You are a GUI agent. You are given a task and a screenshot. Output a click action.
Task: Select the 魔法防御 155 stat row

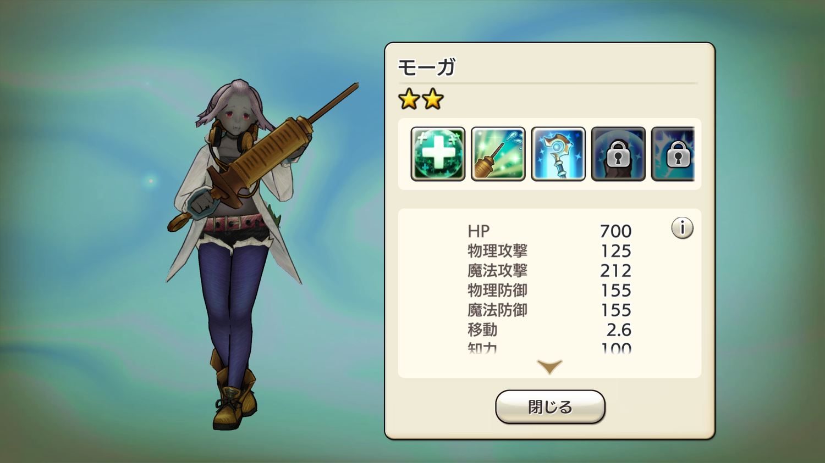(x=549, y=310)
